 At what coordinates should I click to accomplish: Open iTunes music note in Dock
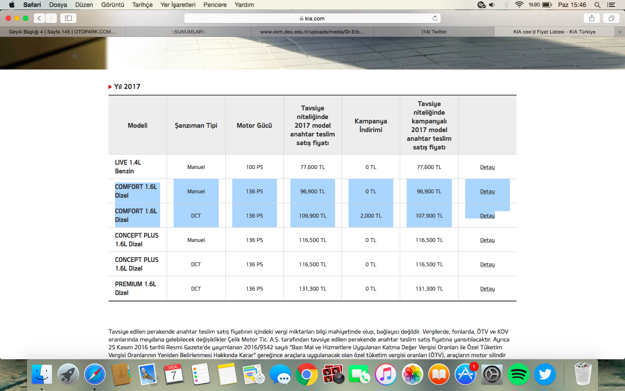(x=386, y=374)
